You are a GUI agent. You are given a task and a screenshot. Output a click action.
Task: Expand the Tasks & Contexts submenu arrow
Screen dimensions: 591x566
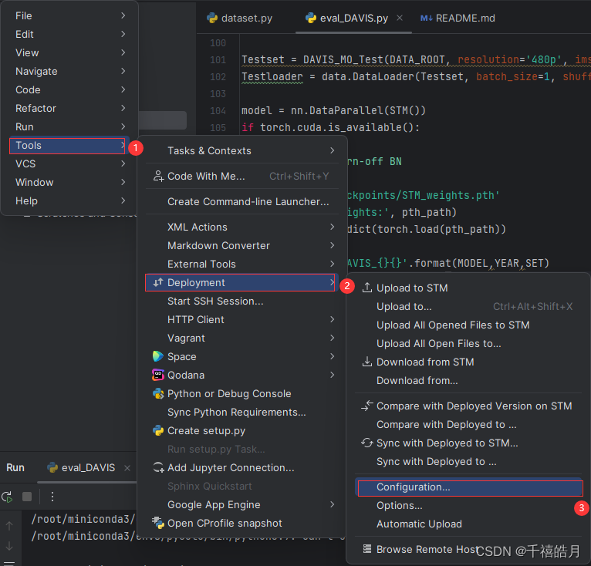(332, 150)
